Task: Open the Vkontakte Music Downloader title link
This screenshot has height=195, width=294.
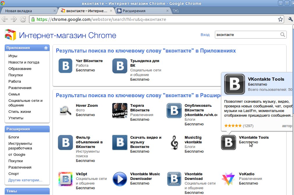Action: (x=145, y=176)
